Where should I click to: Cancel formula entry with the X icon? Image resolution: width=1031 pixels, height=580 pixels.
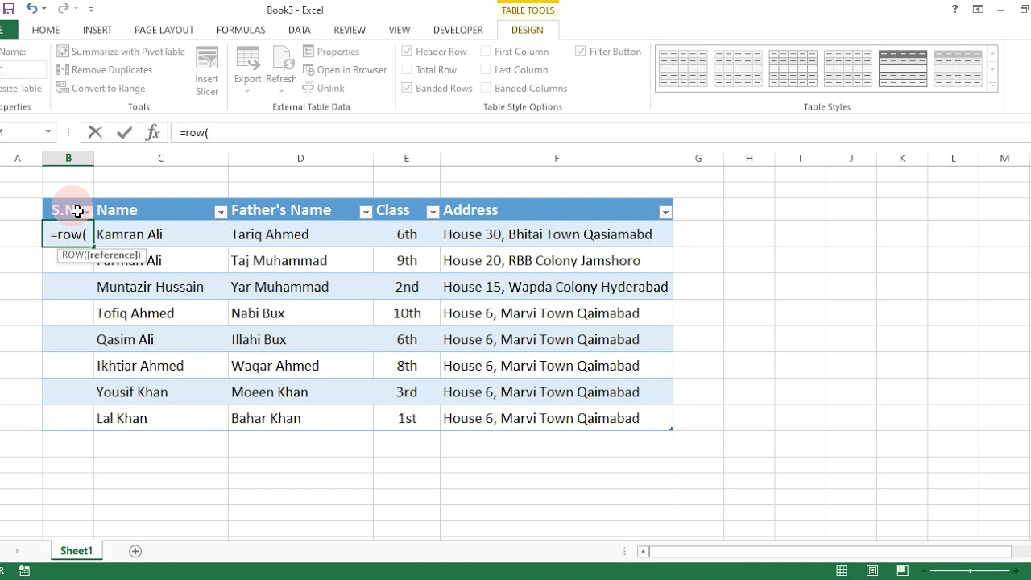(x=95, y=132)
